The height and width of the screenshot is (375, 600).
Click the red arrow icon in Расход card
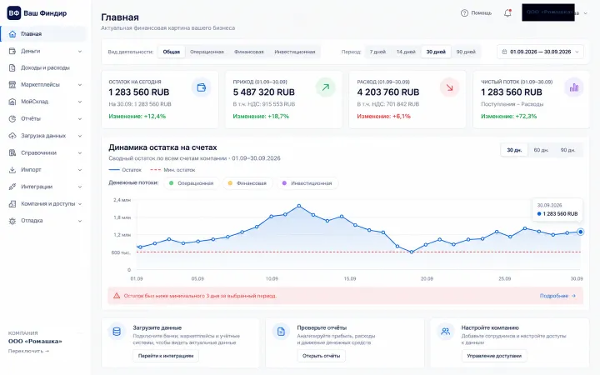(x=449, y=87)
